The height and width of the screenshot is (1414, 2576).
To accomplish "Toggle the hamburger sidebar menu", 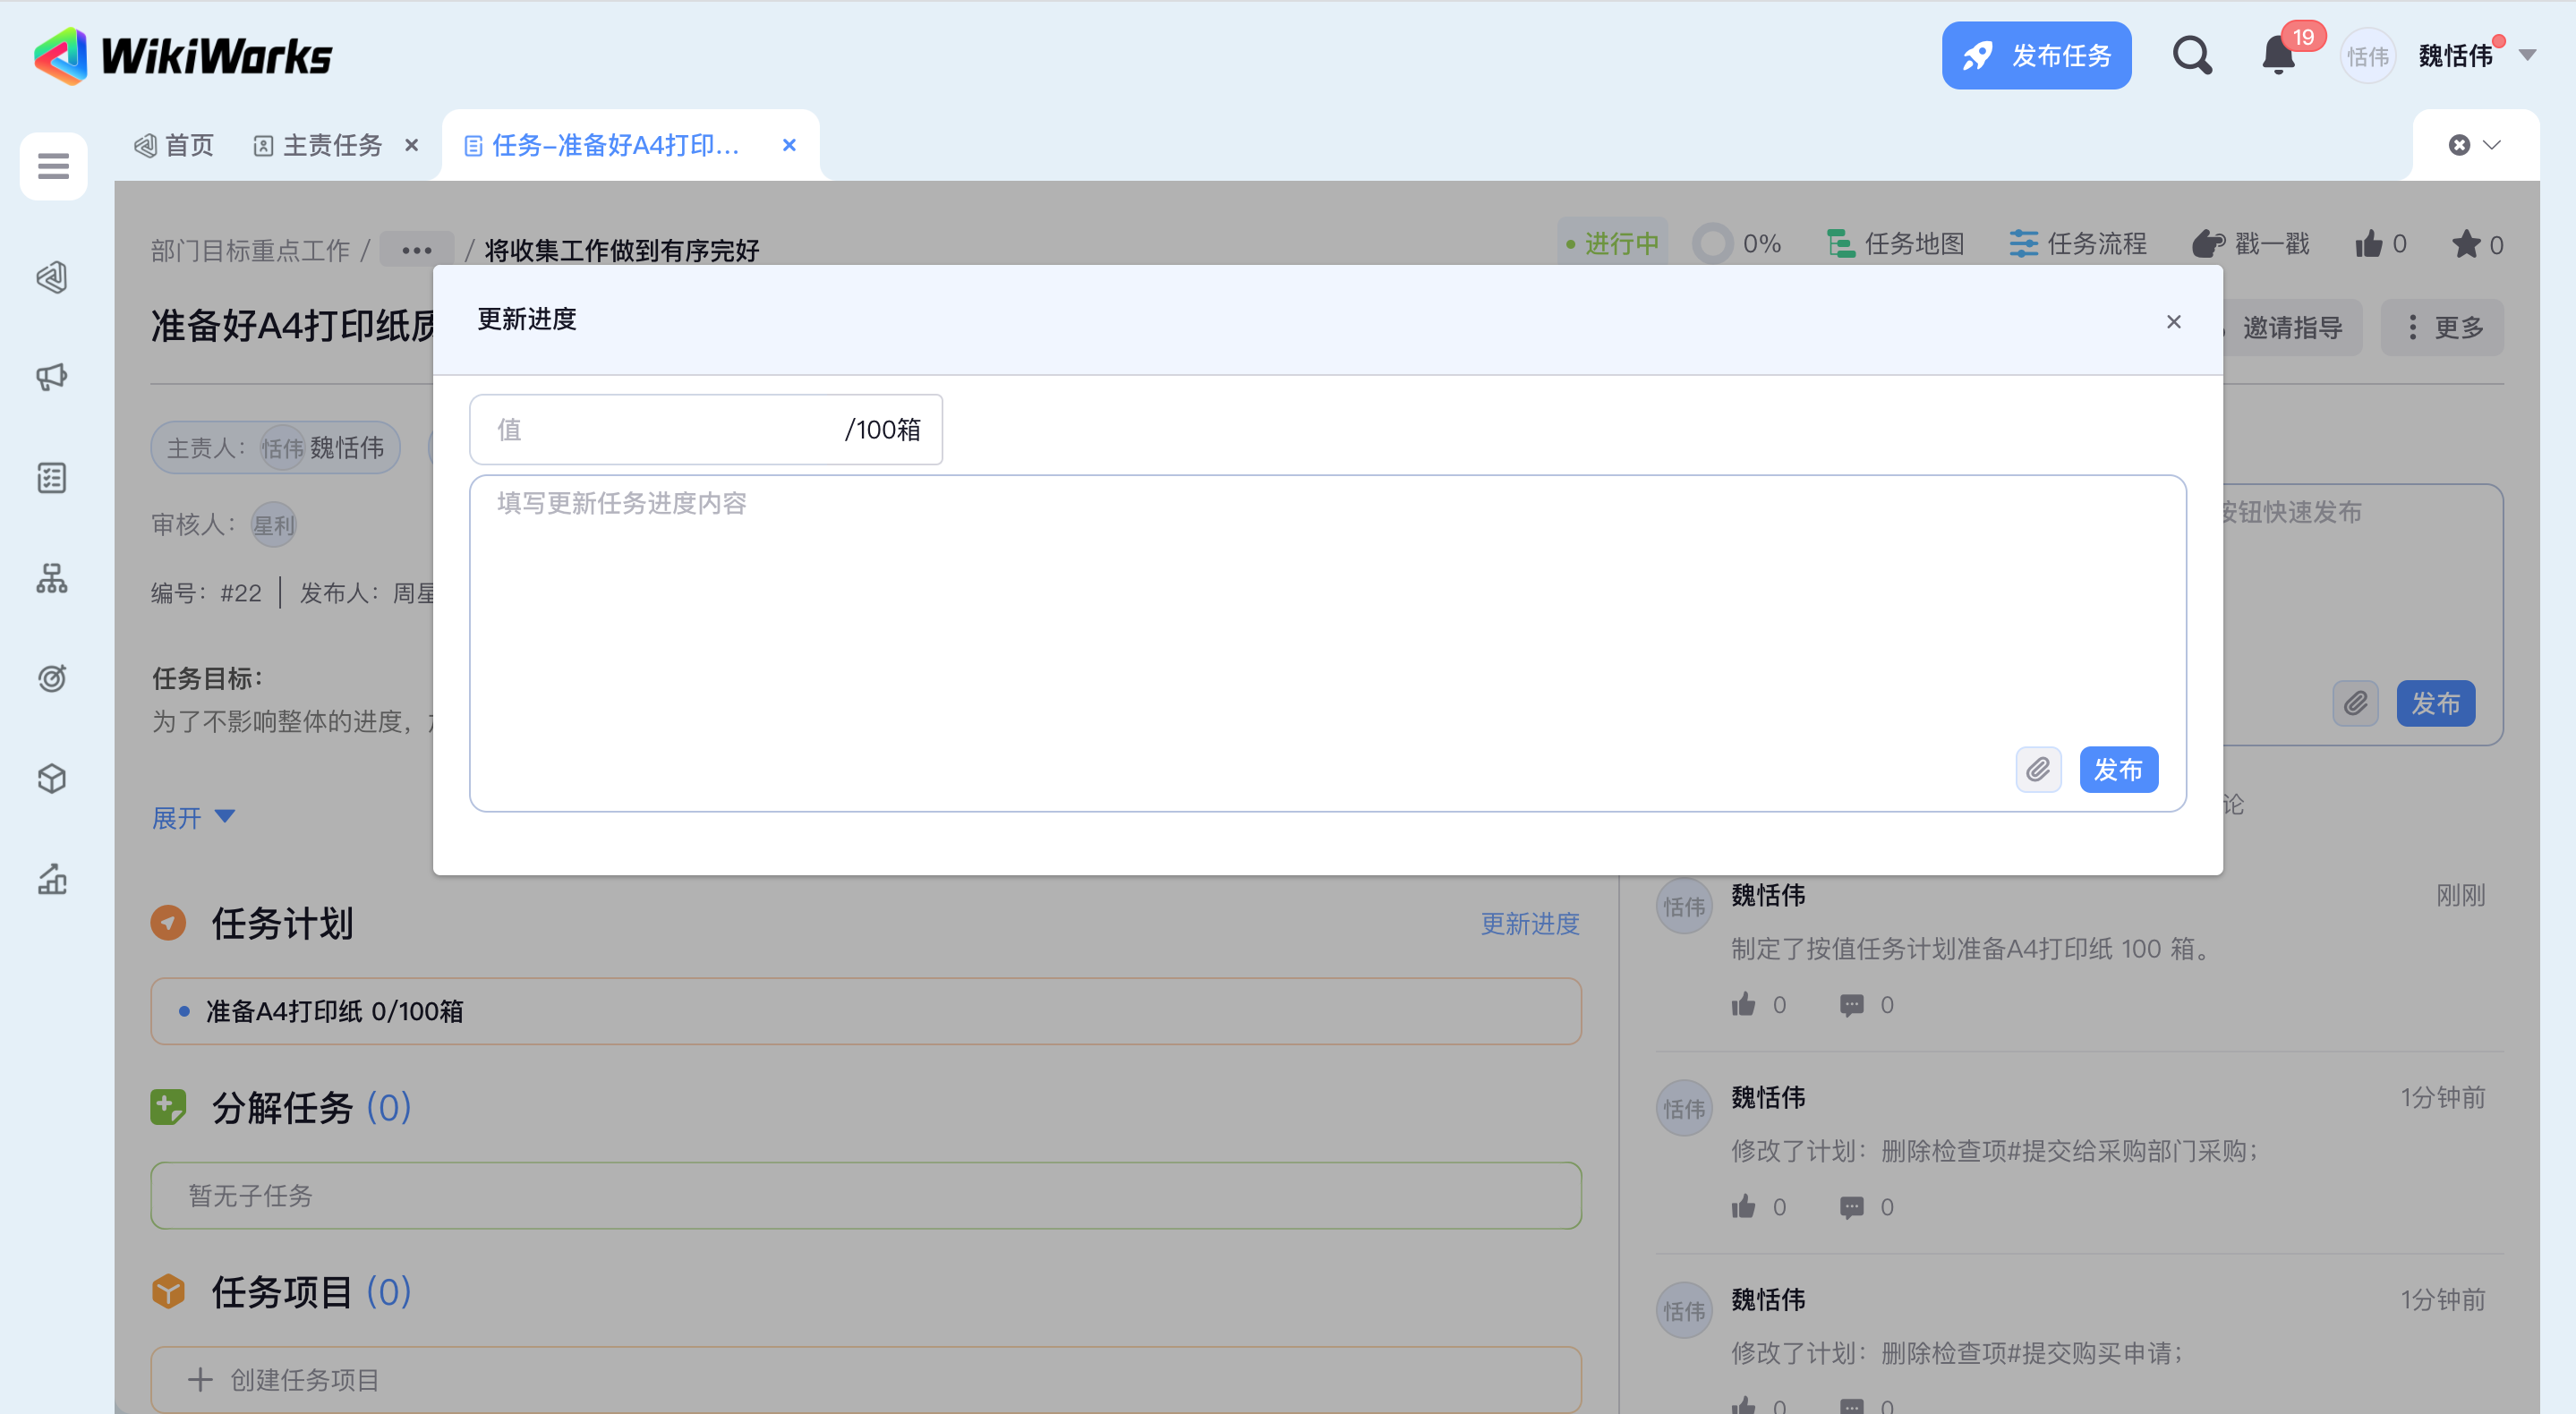I will (53, 166).
